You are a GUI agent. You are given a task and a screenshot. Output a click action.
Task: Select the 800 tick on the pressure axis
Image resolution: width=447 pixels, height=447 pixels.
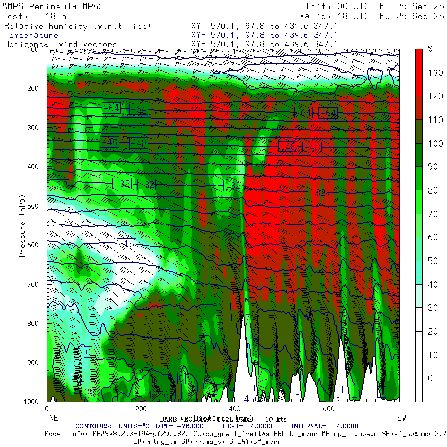point(33,323)
